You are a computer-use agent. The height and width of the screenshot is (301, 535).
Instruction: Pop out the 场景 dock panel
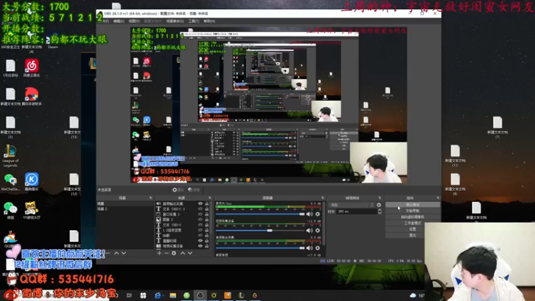point(150,198)
